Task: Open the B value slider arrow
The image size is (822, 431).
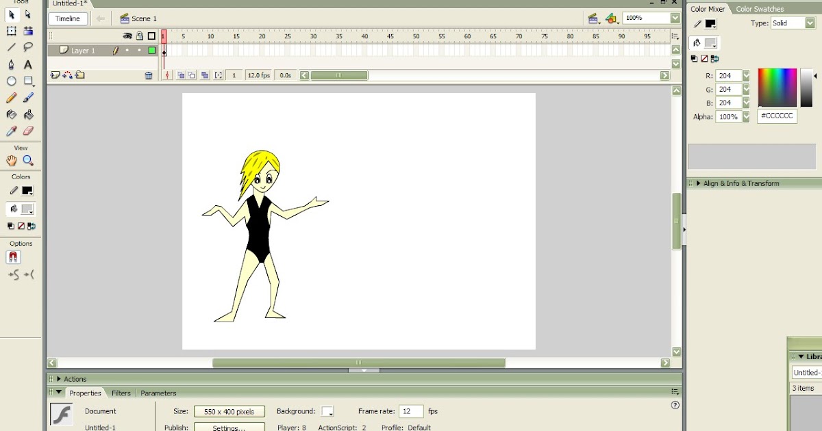Action: (746, 103)
